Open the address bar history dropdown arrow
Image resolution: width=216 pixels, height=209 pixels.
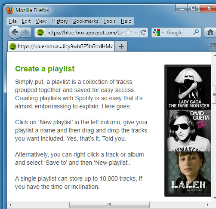tap(136, 32)
